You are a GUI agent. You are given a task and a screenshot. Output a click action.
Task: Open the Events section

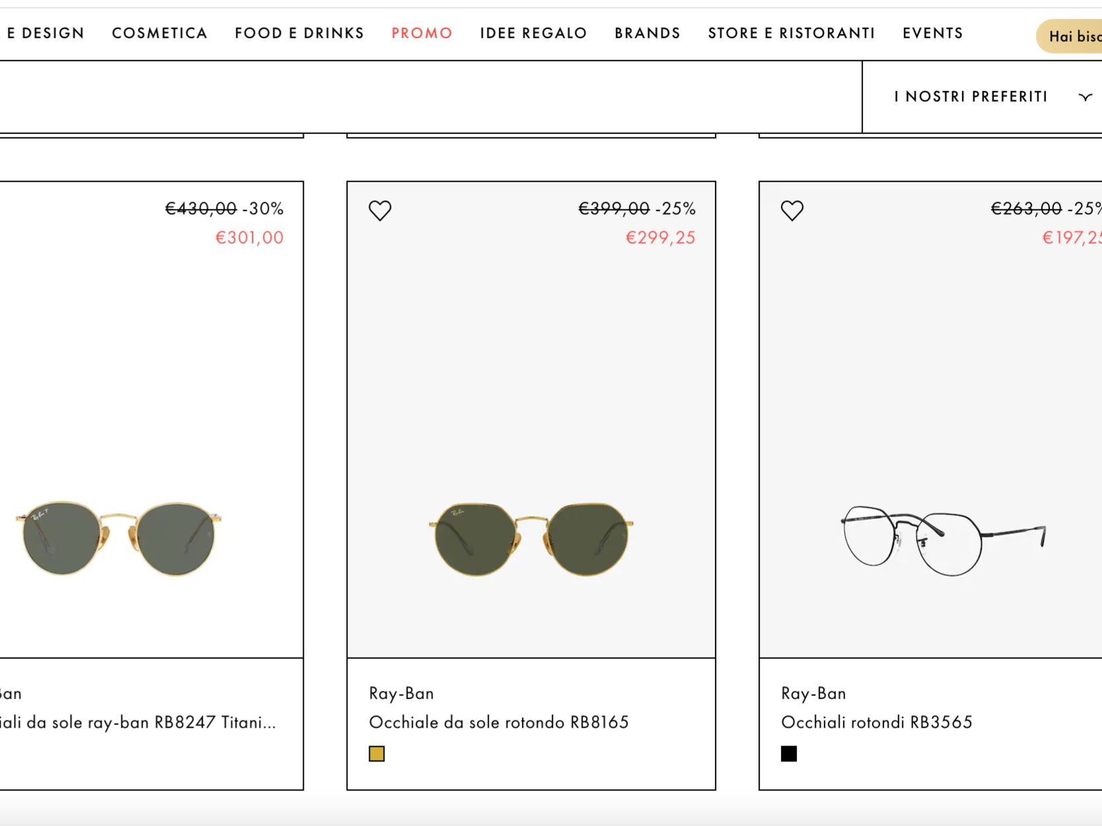pyautogui.click(x=933, y=33)
